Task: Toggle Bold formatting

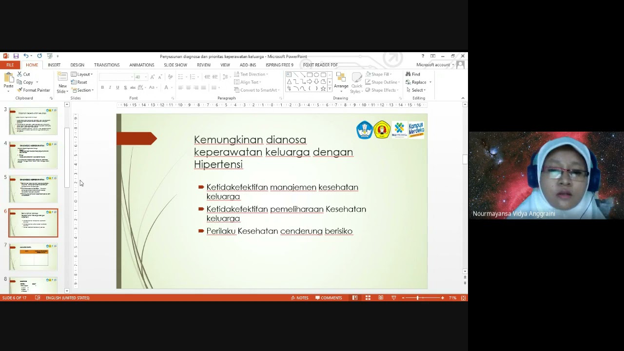Action: 102,88
